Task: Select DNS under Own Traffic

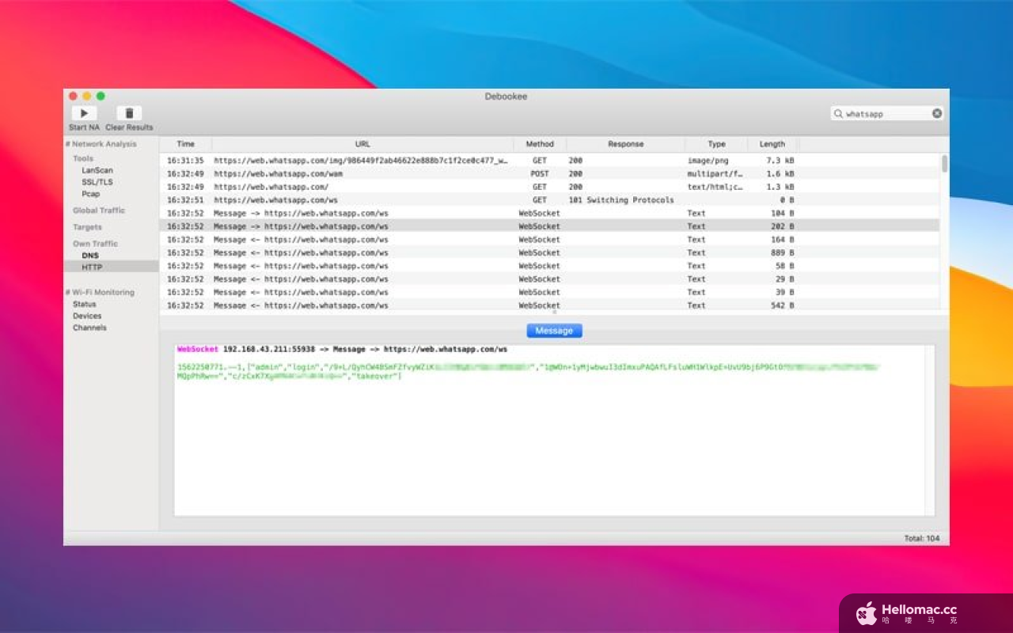Action: point(90,256)
